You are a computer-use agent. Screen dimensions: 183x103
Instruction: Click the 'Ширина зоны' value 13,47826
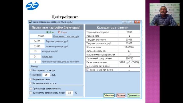click(129, 47)
